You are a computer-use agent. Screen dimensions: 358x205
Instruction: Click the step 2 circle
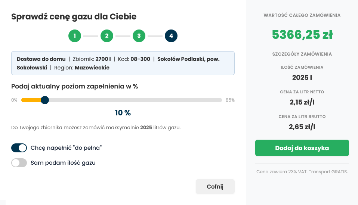(x=107, y=36)
